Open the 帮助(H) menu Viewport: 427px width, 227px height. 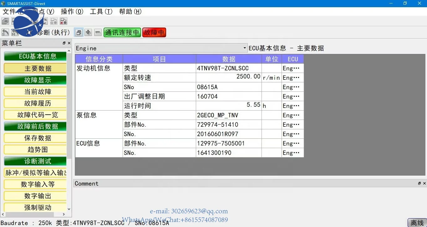(x=130, y=12)
